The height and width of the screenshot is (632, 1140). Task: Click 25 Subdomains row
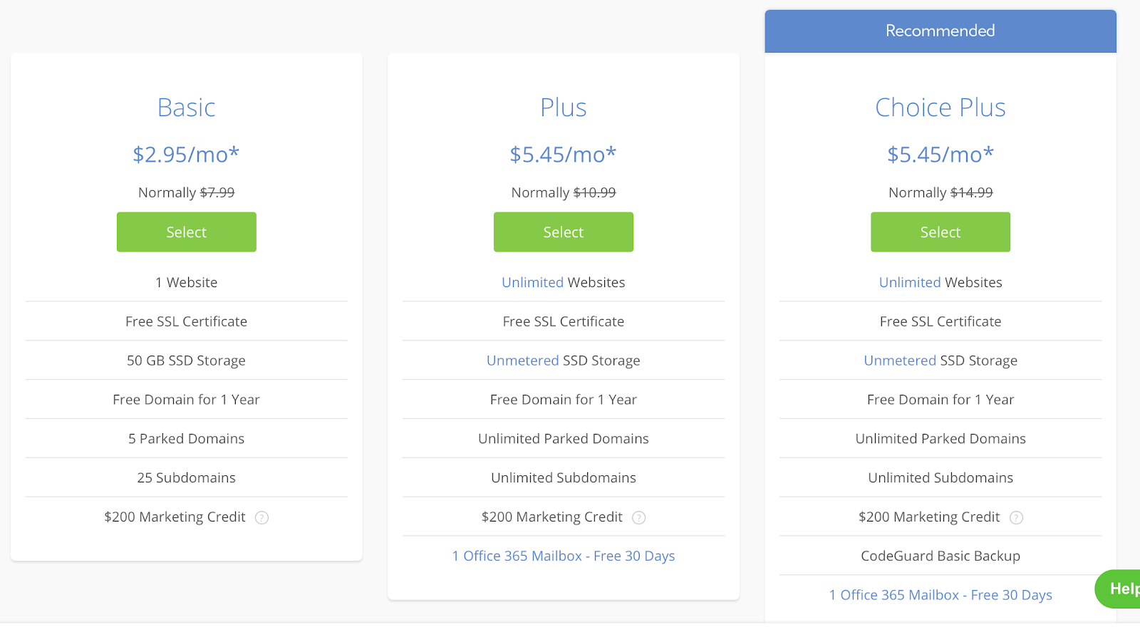187,478
